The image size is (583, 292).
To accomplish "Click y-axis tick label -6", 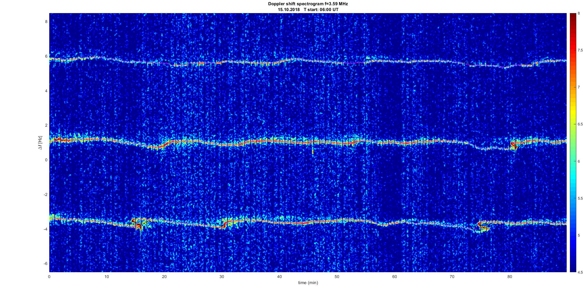I will coord(45,263).
